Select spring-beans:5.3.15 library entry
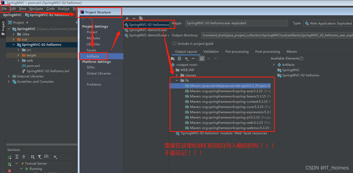Image resolution: width=353 pixels, height=173 pixels. pyautogui.click(x=228, y=96)
